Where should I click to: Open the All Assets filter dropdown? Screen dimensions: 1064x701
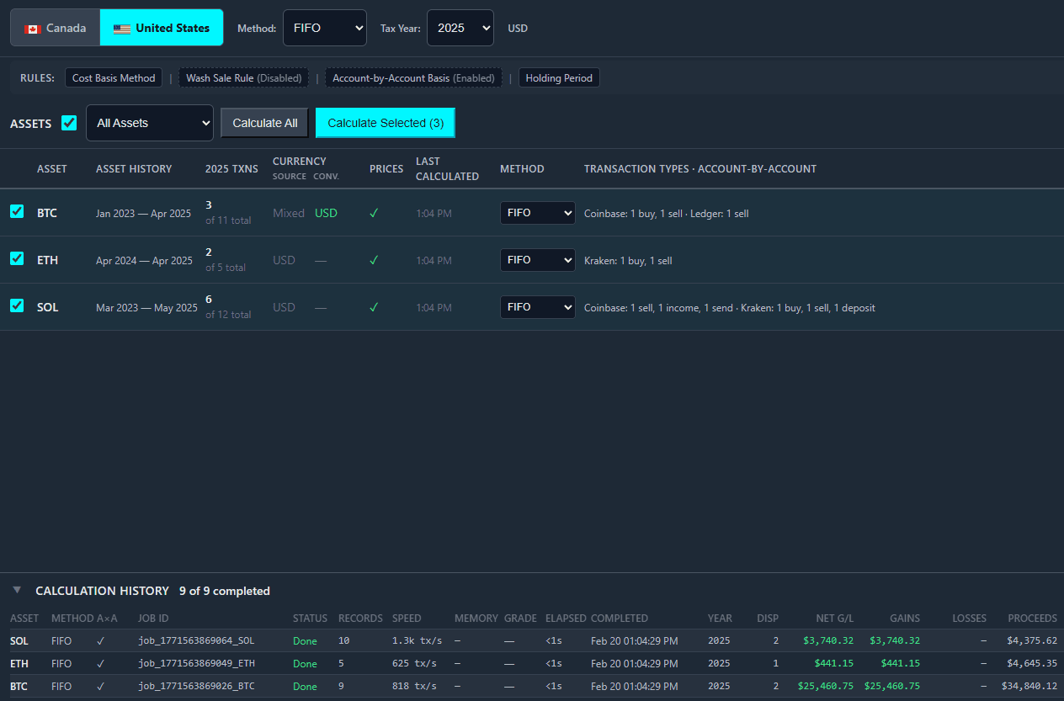[149, 122]
